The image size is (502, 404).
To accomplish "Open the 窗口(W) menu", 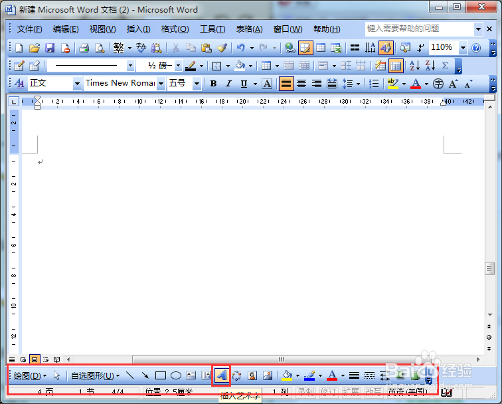I will click(x=288, y=29).
